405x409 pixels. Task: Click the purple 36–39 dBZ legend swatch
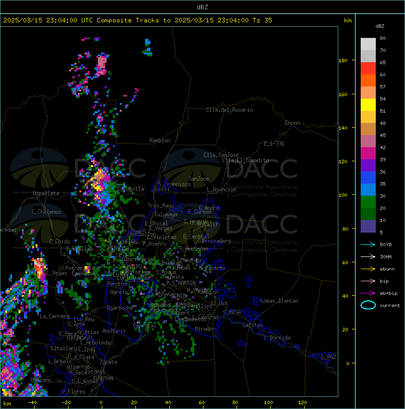pyautogui.click(x=368, y=165)
